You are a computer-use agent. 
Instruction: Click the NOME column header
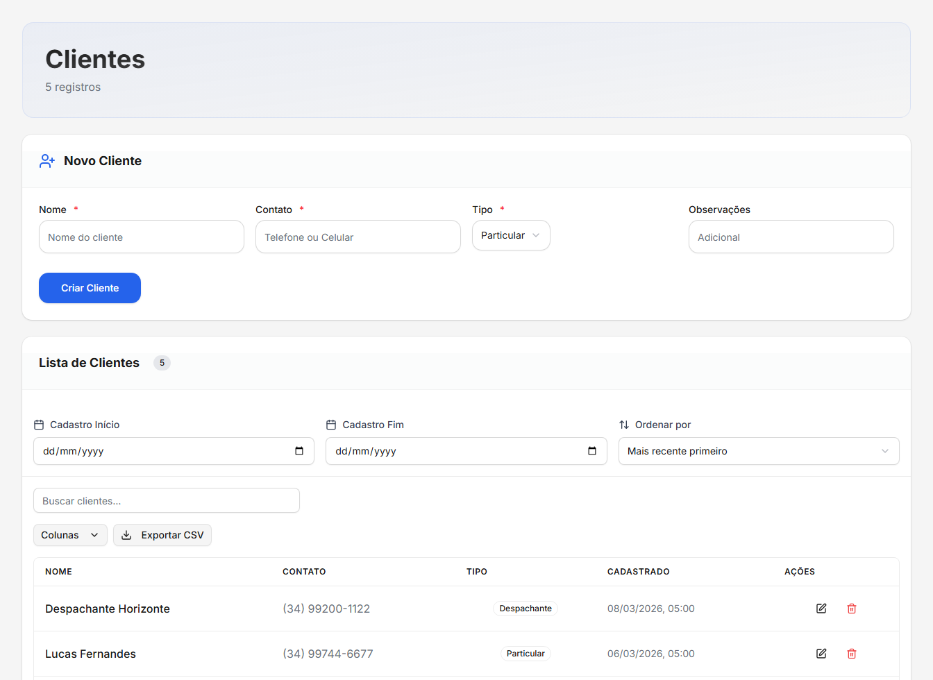59,572
